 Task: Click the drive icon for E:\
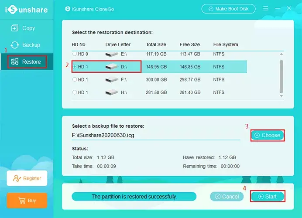coord(112,54)
